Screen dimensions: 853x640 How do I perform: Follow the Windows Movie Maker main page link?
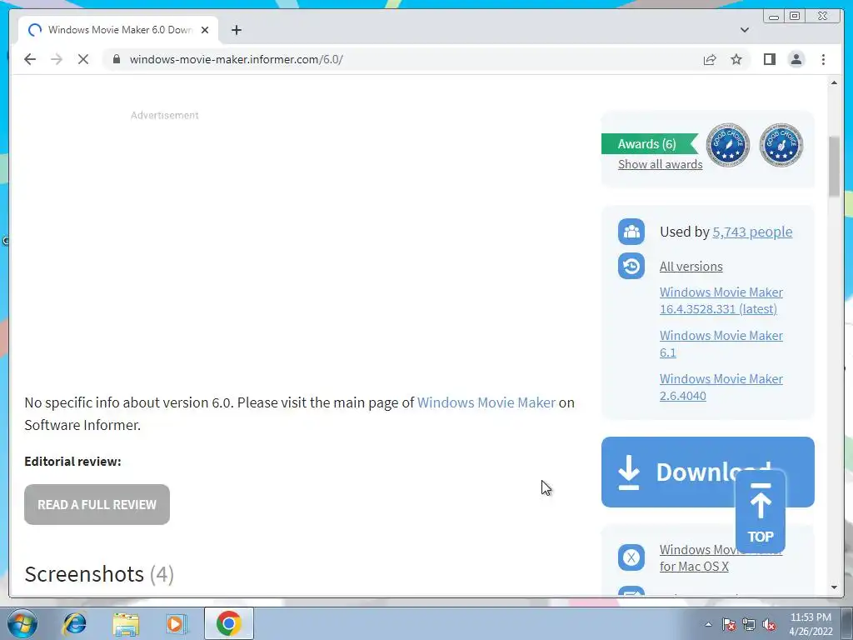pos(486,402)
